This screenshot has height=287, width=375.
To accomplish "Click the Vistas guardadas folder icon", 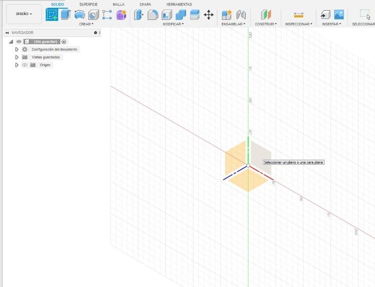I will (x=25, y=57).
